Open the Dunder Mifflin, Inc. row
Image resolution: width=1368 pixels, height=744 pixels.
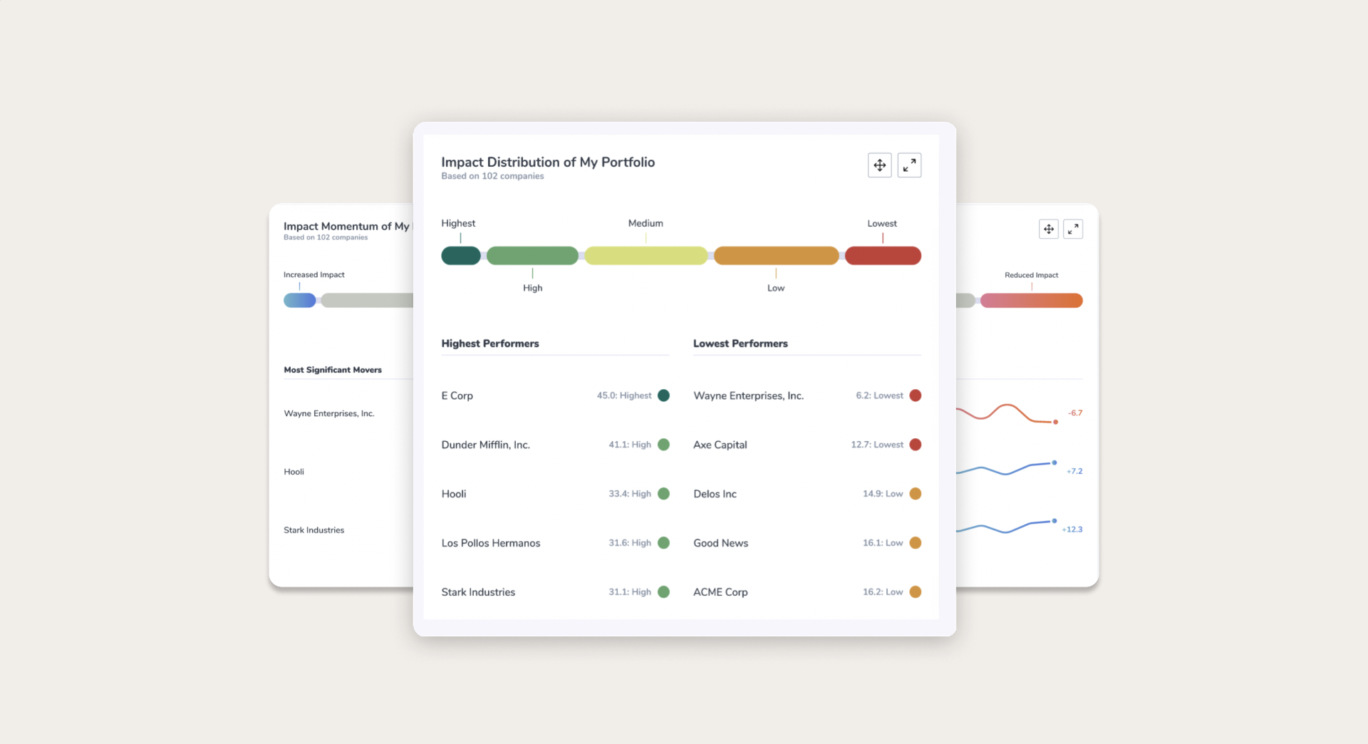555,445
